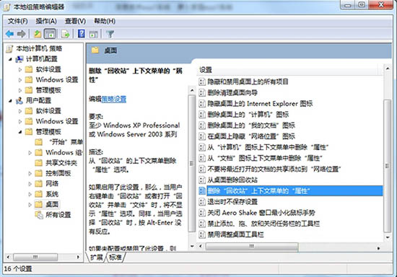This screenshot has width=397, height=277.
Task: Click the settings list horizontal scrollbar thumb
Action: (252, 247)
